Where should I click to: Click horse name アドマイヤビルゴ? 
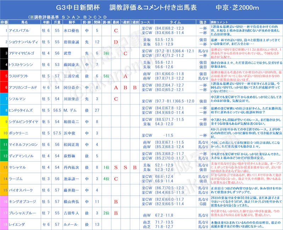tap(22, 54)
